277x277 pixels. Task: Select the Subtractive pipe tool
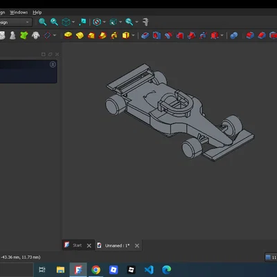click(191, 35)
